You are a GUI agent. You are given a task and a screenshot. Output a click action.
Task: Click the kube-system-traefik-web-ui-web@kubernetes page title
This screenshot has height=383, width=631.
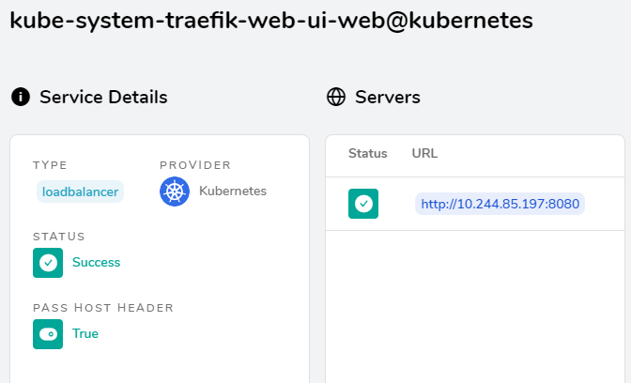[271, 20]
